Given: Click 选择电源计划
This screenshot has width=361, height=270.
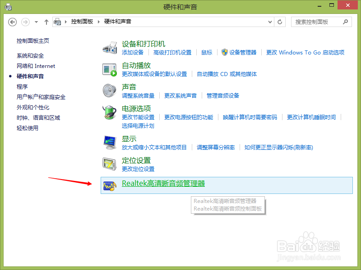Looking at the screenshot, I should tap(138, 126).
